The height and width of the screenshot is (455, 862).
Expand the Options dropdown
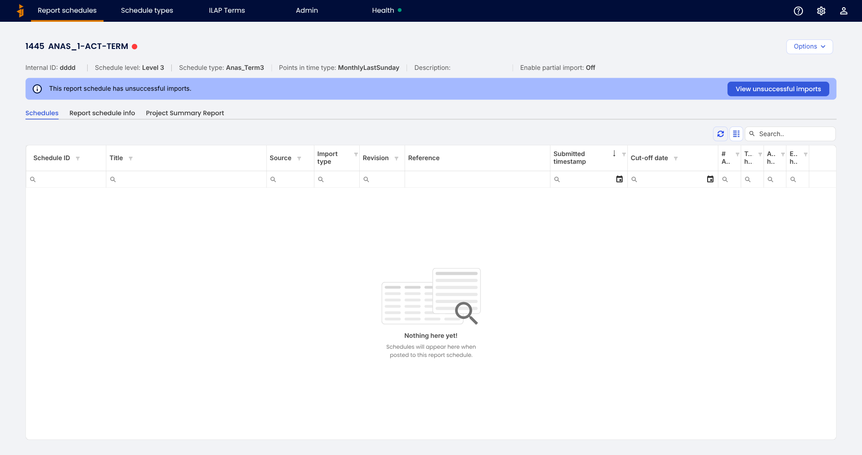click(x=810, y=47)
